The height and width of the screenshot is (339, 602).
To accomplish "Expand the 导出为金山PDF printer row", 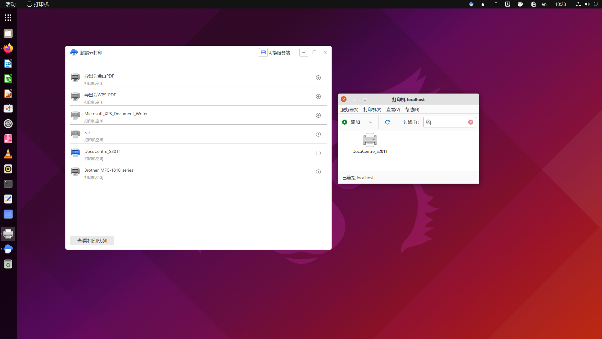I will (x=318, y=78).
